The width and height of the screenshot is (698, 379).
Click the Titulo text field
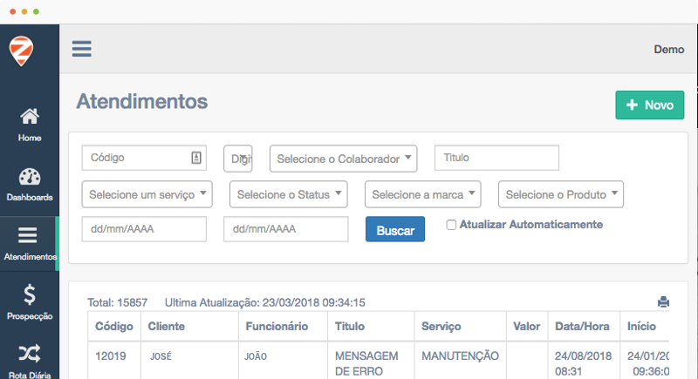pyautogui.click(x=496, y=158)
